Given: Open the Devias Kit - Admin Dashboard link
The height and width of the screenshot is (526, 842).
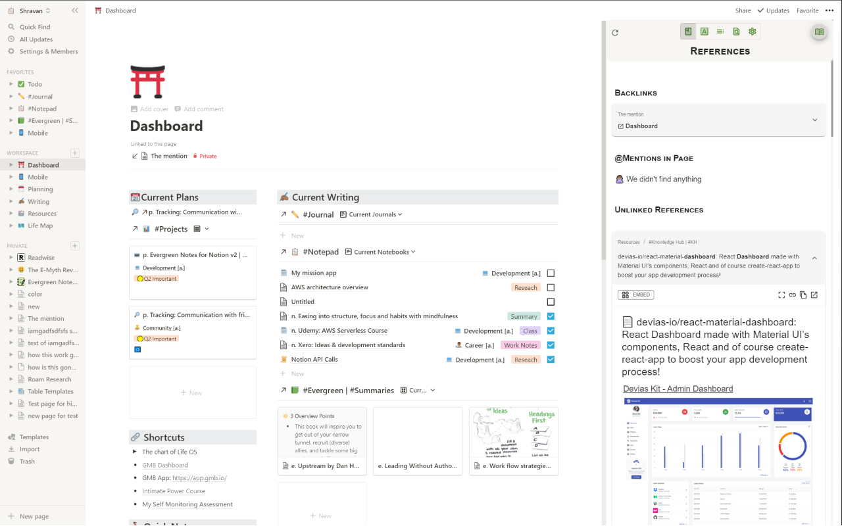Looking at the screenshot, I should 678,389.
